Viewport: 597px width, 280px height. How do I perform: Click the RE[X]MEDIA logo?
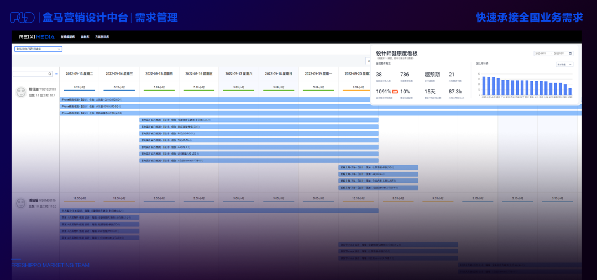tap(37, 37)
